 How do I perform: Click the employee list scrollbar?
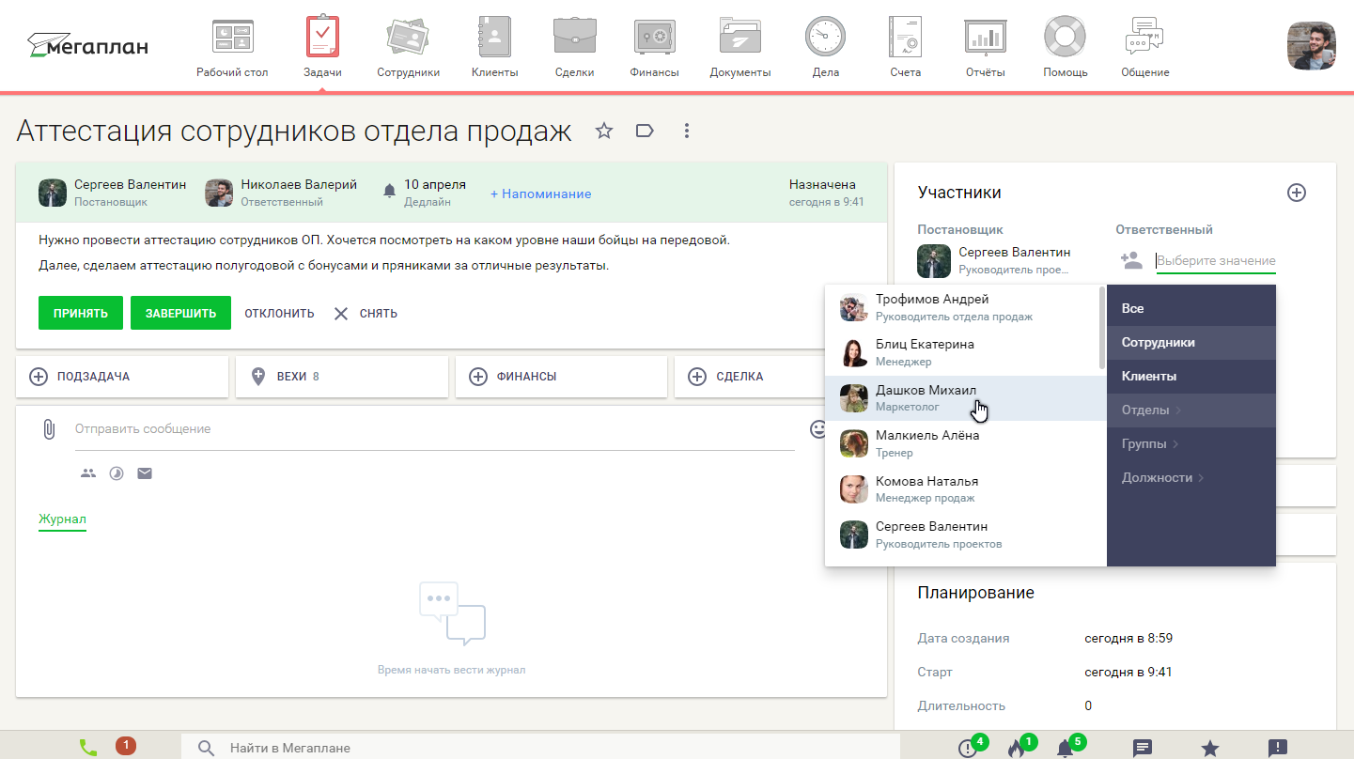(1102, 329)
